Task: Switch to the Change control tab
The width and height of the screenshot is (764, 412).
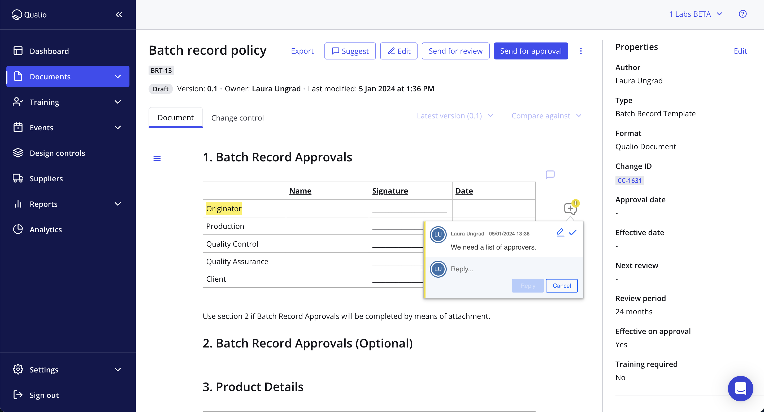Action: coord(237,118)
